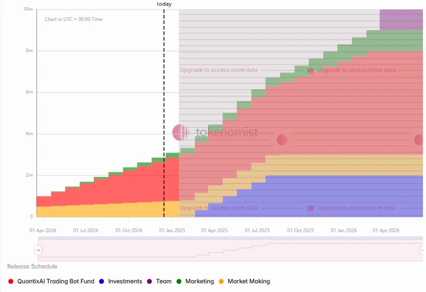
Task: Click the right range slider handle
Action: pyautogui.click(x=422, y=250)
